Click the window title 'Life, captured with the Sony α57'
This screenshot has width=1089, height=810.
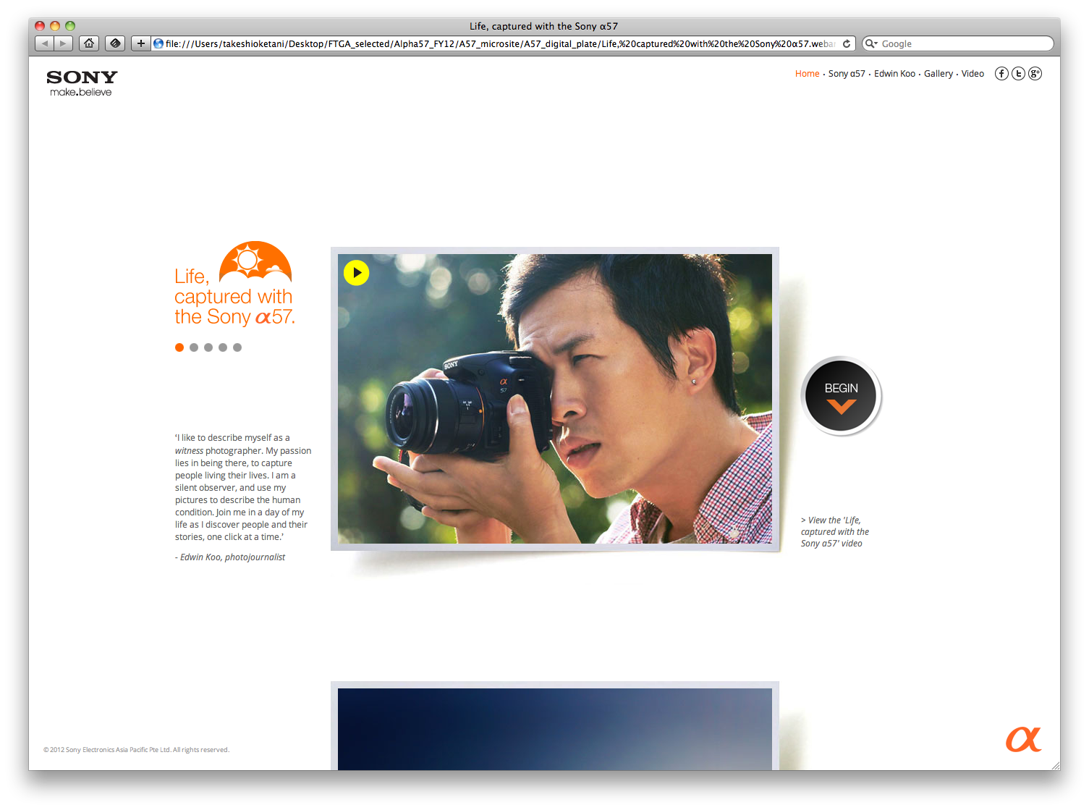[x=543, y=26]
